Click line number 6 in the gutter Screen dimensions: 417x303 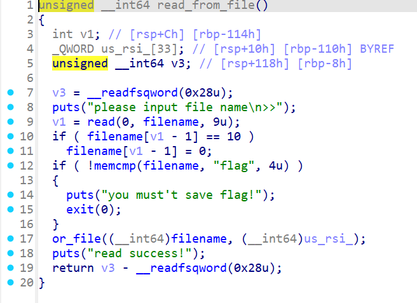[x=30, y=78]
